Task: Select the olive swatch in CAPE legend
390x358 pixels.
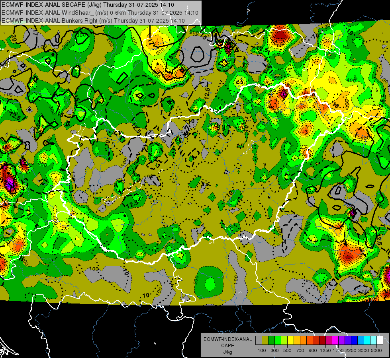Action: [265, 340]
